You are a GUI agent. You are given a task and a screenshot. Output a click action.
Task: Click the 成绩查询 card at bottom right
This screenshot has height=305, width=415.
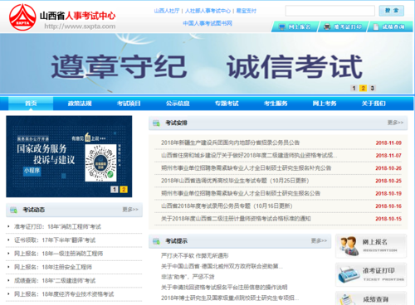point(371,298)
